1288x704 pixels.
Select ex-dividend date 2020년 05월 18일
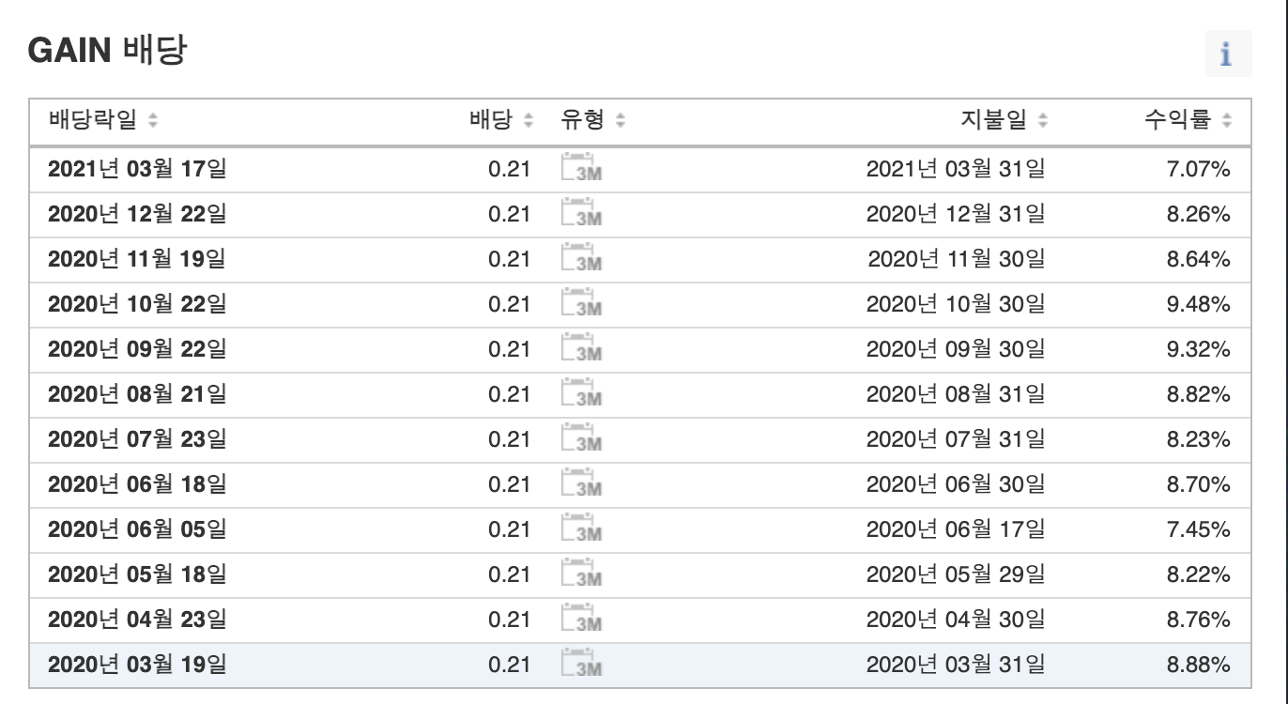click(x=137, y=574)
